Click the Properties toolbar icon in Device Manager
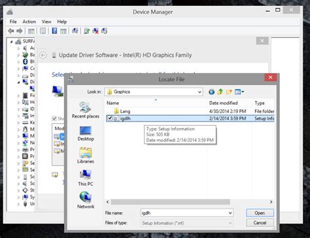Screen dimensions: 310x238 click(x=43, y=31)
